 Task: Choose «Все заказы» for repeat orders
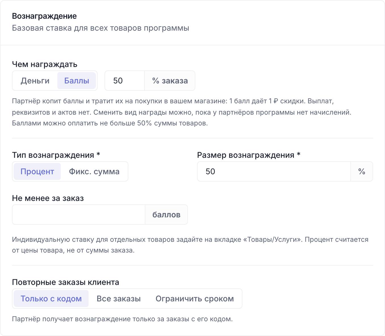point(119,299)
